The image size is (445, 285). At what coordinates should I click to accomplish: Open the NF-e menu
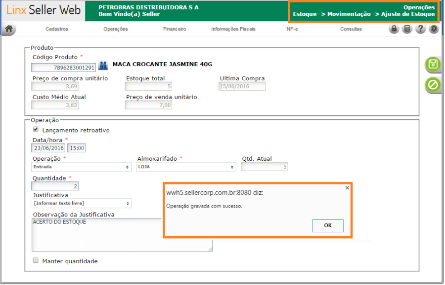(292, 29)
